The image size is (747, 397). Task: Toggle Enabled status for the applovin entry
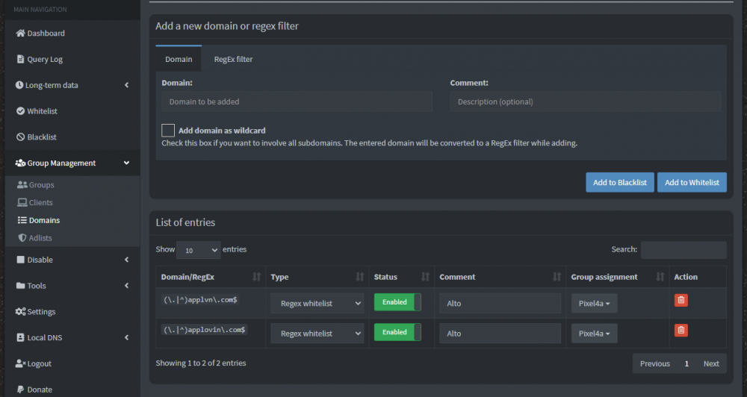[x=397, y=332]
